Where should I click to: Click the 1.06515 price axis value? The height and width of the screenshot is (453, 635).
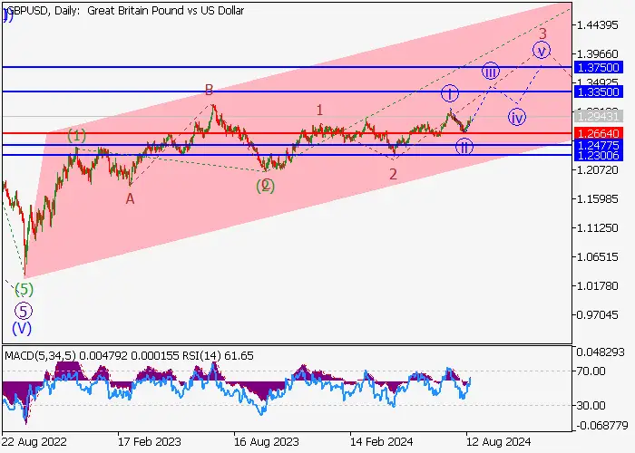597,256
